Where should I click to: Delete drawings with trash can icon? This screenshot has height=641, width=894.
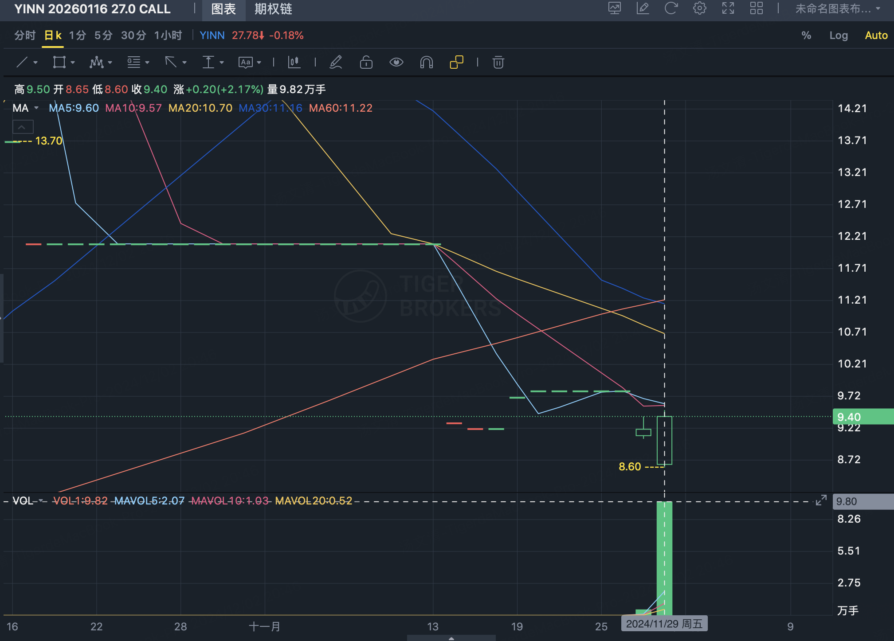tap(498, 62)
